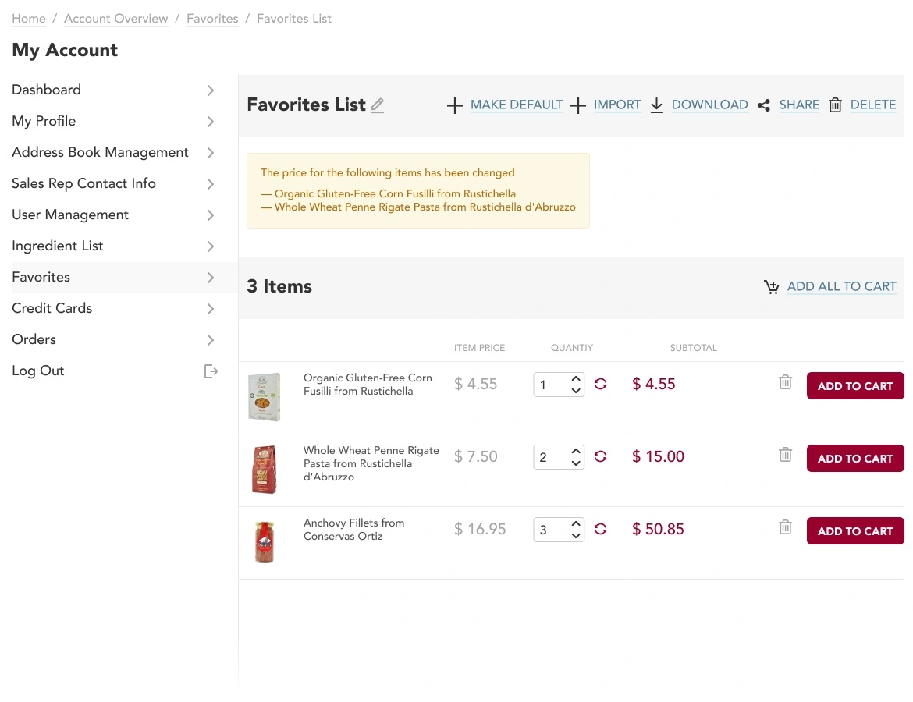Open My Profile in account menu
The width and height of the screenshot is (913, 702).
(44, 121)
